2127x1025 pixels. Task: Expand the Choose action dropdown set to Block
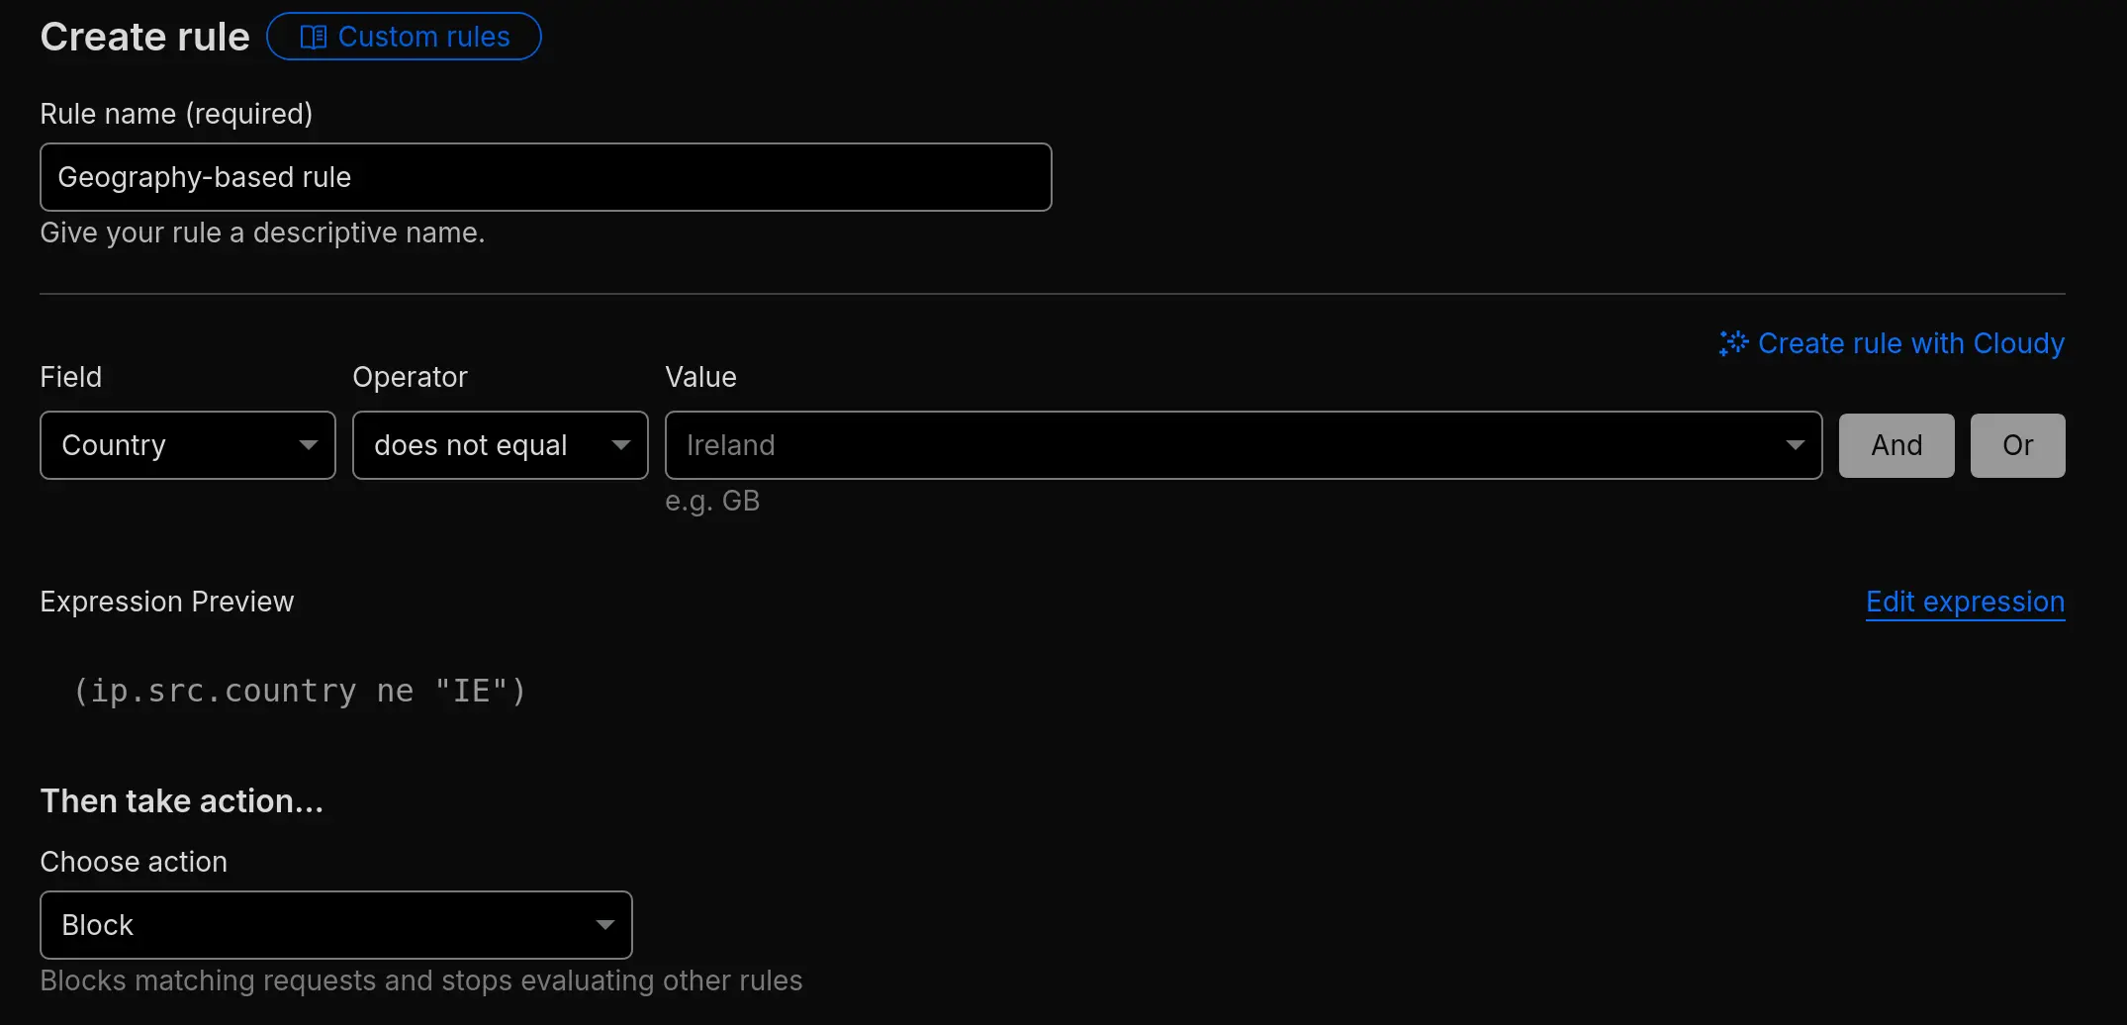pyautogui.click(x=335, y=925)
